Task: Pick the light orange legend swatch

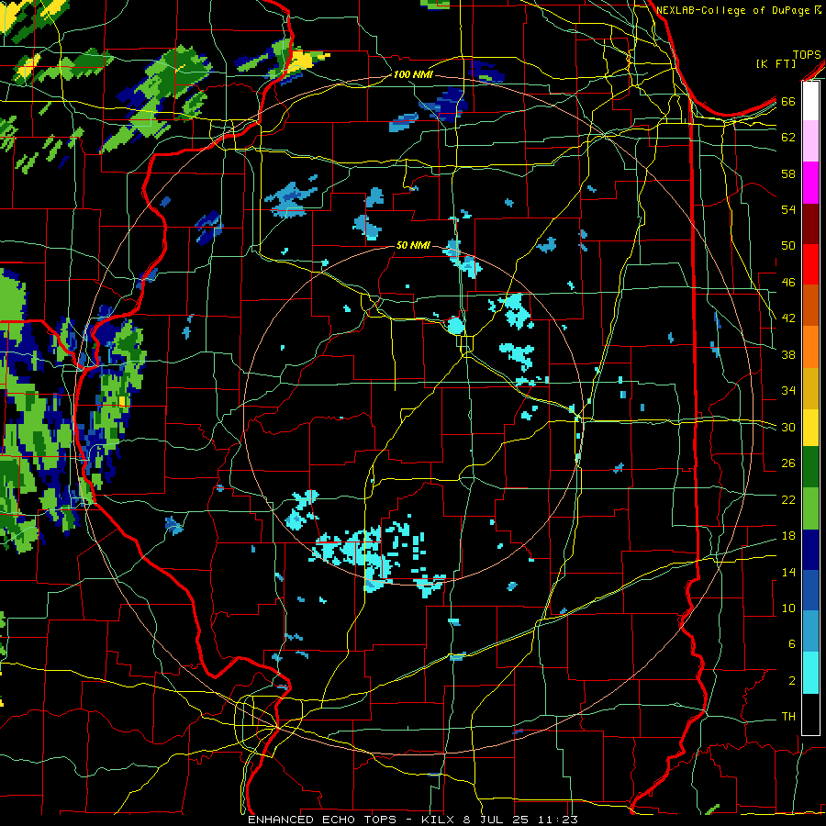Action: tap(810, 347)
